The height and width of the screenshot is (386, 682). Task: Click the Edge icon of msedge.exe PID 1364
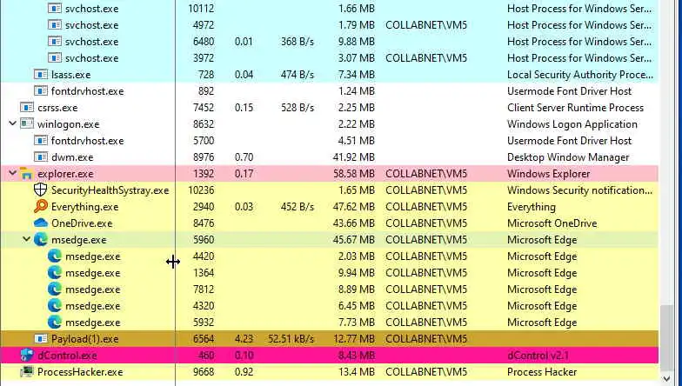(x=54, y=273)
